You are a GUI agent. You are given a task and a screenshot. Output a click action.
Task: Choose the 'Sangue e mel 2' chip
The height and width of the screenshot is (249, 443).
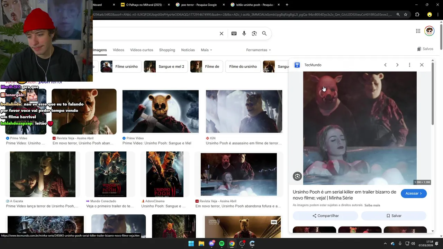(x=166, y=66)
